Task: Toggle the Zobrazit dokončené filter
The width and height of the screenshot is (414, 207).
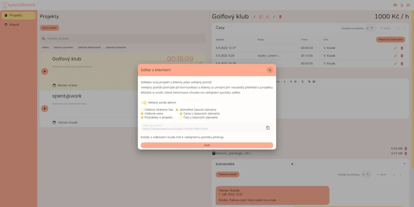Action: click(89, 47)
